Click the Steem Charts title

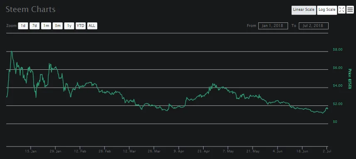[x=30, y=10]
